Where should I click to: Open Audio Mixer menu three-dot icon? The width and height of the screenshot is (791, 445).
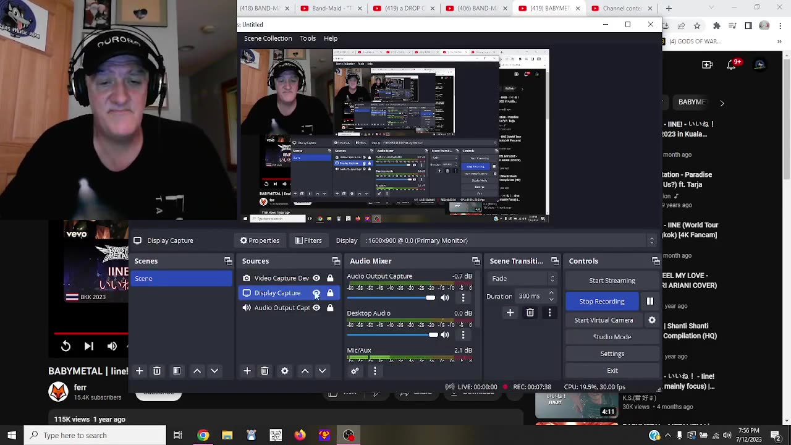tap(375, 371)
